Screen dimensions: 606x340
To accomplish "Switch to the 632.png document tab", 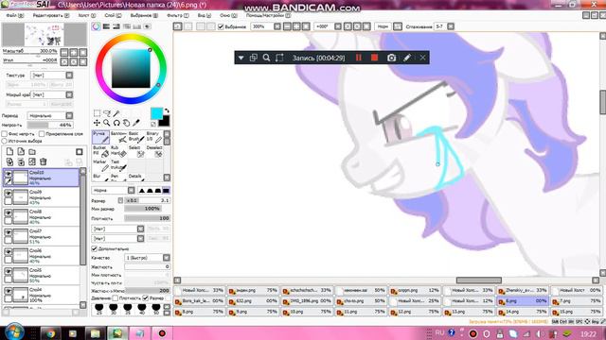I will click(253, 300).
